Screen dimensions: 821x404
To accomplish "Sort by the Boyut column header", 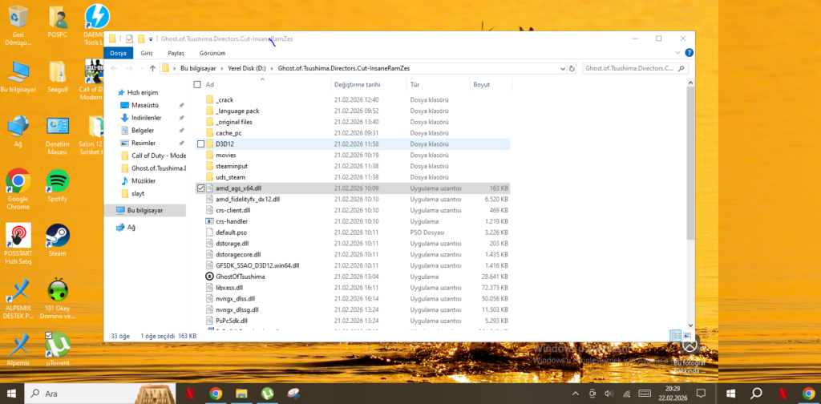I will [491, 84].
